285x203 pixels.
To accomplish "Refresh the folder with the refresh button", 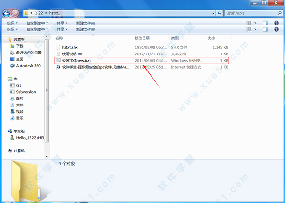I will coord(219,13).
